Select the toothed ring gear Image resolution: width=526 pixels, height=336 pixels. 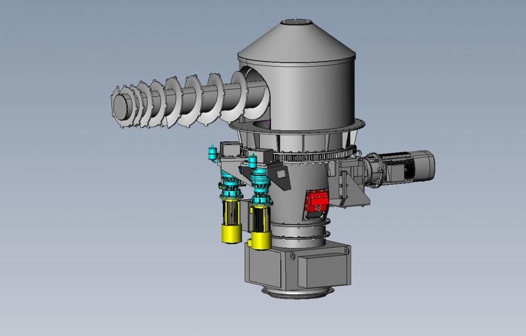(316, 157)
